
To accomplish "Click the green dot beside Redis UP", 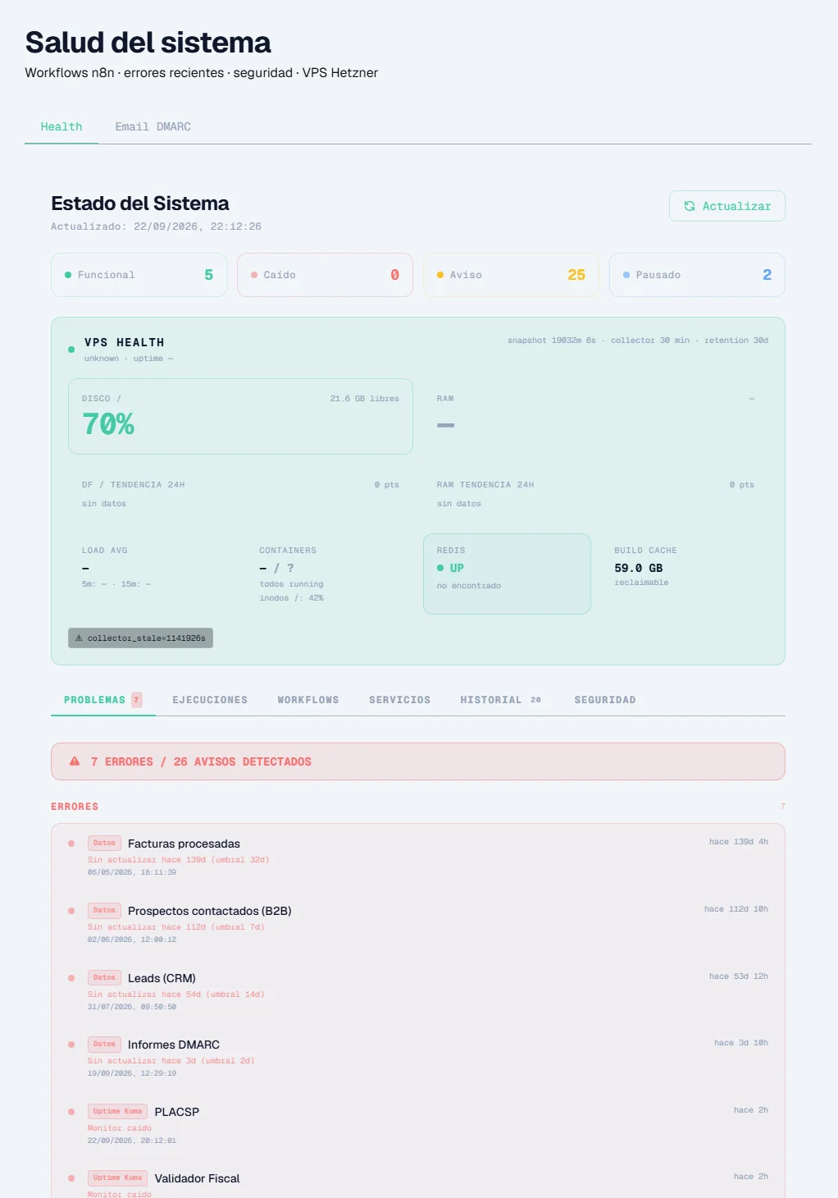I will pyautogui.click(x=440, y=568).
